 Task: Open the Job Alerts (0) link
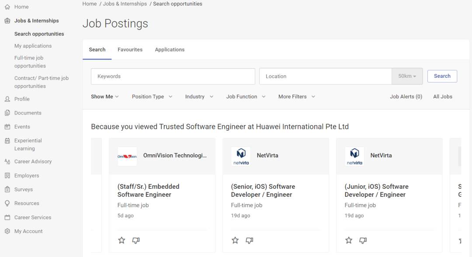point(406,97)
